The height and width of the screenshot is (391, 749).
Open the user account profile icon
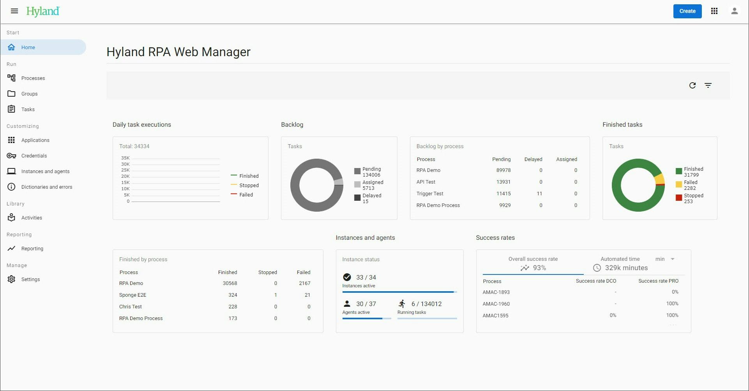[735, 11]
